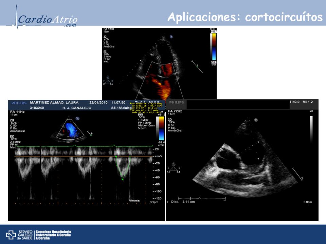
Task: Click the '47%' gain value in the top image
Action: [x=106, y=39]
